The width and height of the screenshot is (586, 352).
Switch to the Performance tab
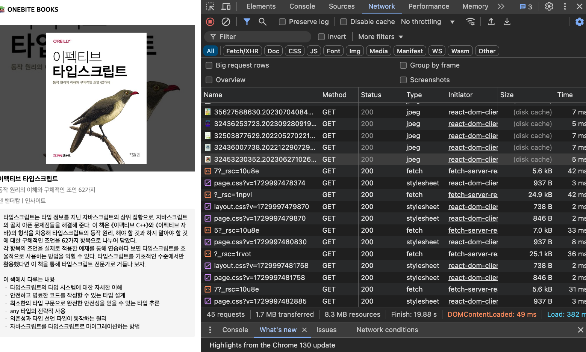click(429, 6)
